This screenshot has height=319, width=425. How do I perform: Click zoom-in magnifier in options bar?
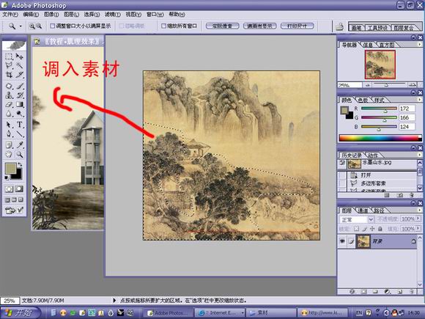32,26
